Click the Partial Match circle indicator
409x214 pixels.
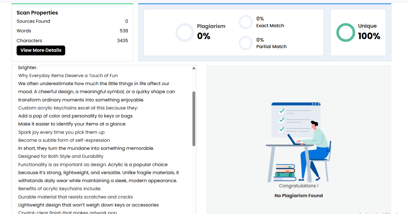[246, 43]
